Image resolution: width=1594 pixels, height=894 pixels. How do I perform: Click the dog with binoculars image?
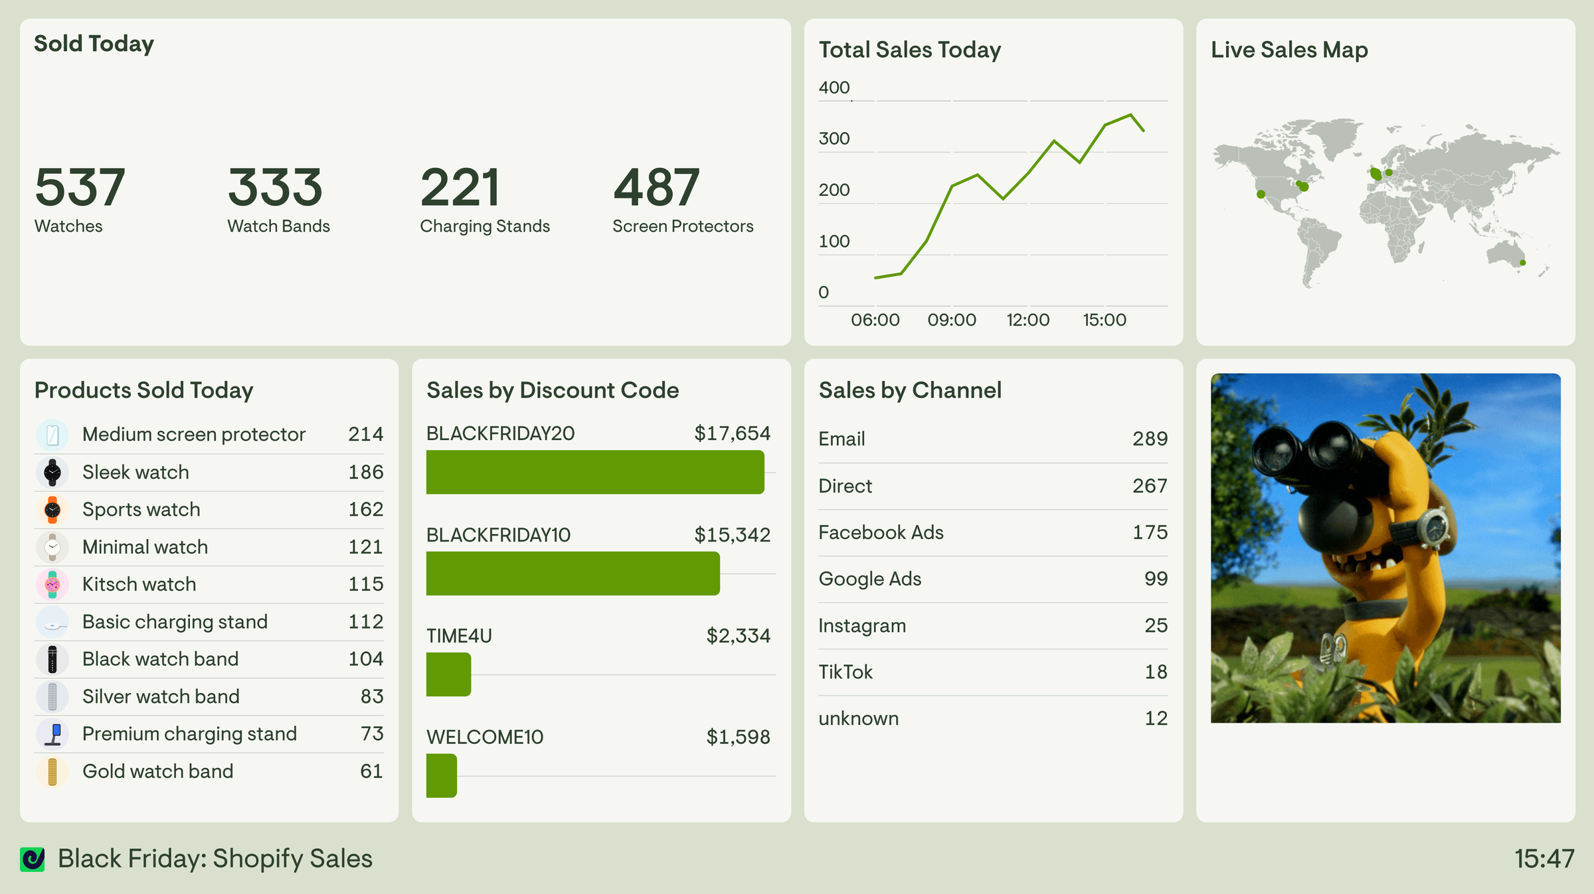(1385, 548)
